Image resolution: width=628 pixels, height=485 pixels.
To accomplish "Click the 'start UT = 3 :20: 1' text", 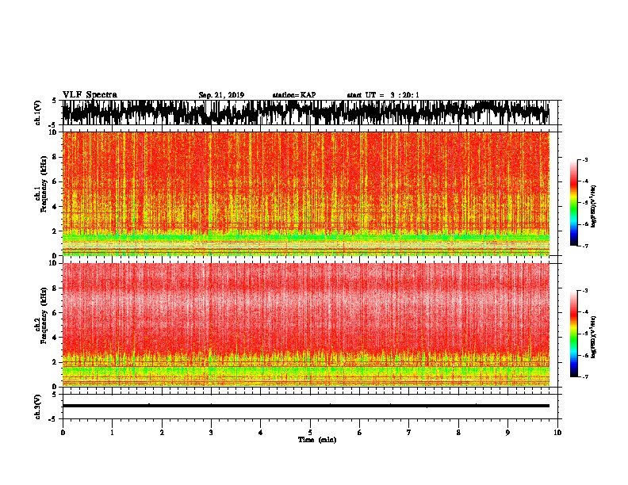I will pos(383,95).
